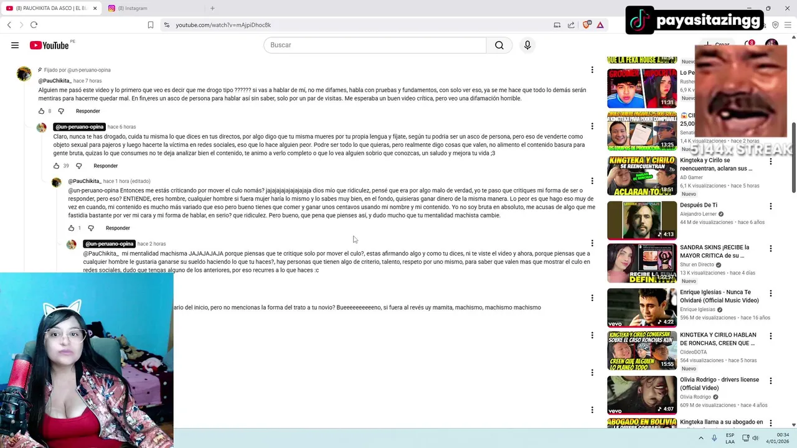
Task: Like PauChikita_ reply from hace 1 hora
Action: [72, 228]
